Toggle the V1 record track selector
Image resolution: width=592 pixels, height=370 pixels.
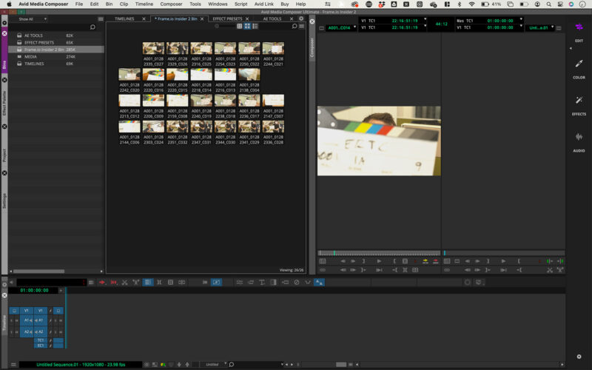pos(41,311)
